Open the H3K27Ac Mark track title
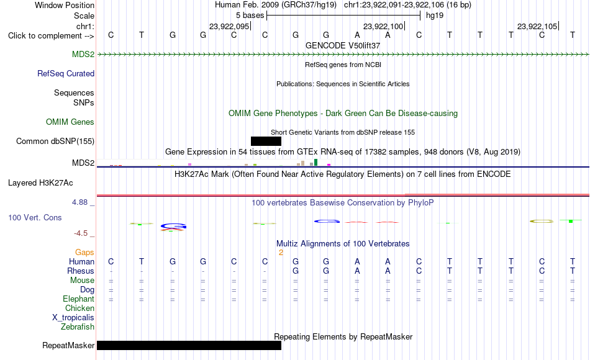This screenshot has height=360, width=590. (343, 174)
